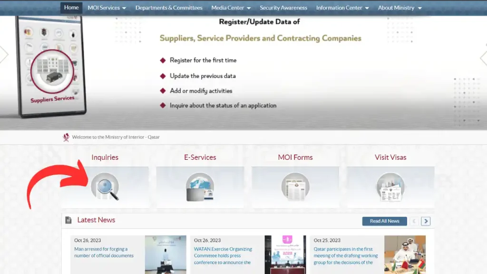The image size is (487, 274).
Task: Open Departments & Committees menu item
Action: pyautogui.click(x=169, y=8)
